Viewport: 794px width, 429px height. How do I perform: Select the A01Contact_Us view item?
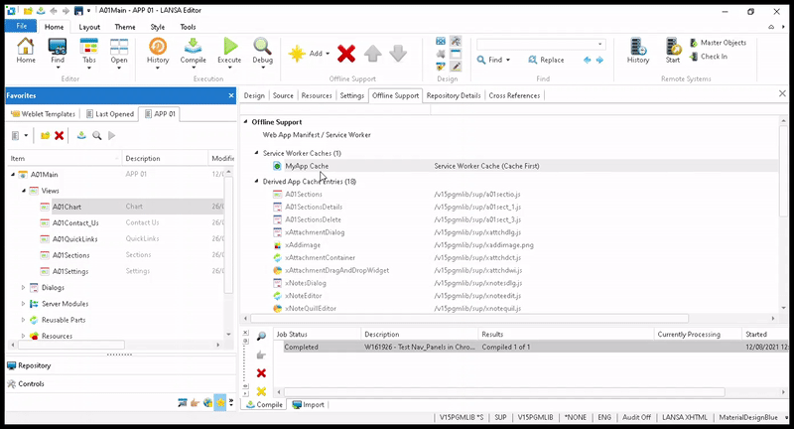(x=76, y=223)
